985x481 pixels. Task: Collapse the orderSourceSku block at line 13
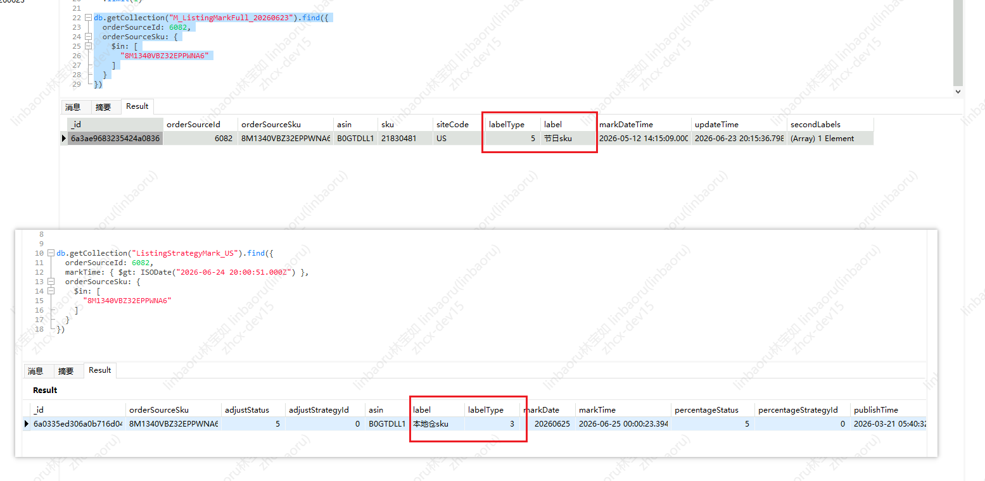[51, 282]
